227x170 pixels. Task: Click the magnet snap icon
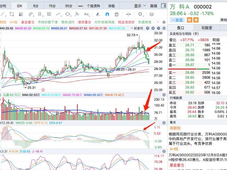point(107,14)
